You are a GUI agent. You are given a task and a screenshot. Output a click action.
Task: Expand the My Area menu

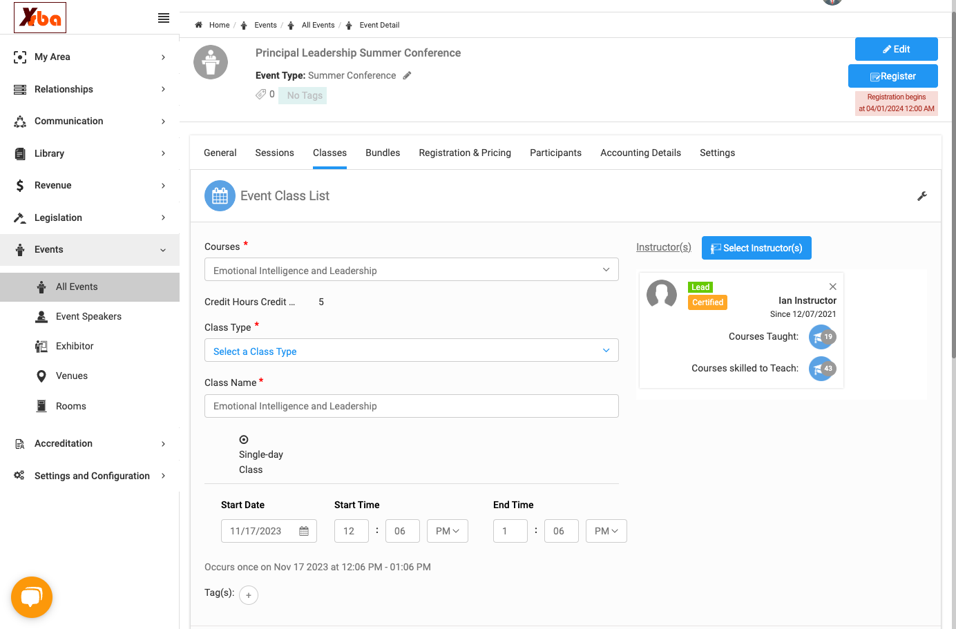pos(90,57)
